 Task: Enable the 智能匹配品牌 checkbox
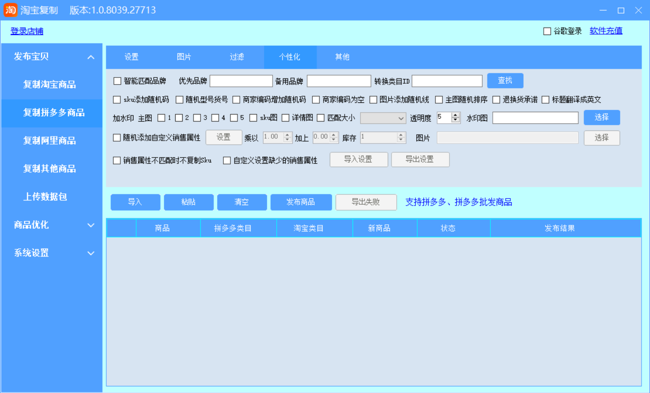118,81
